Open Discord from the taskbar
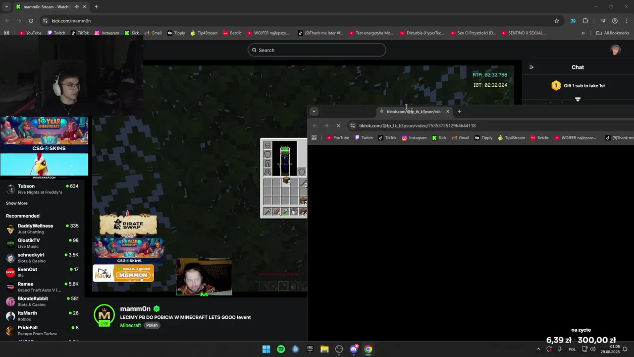The image size is (634, 357). coord(354,349)
